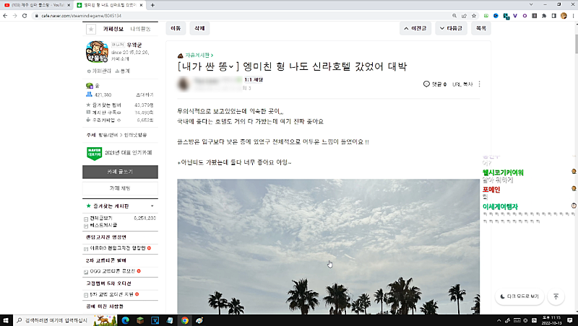The image size is (578, 326).
Task: Click the blurred author profile picture
Action: point(184,84)
